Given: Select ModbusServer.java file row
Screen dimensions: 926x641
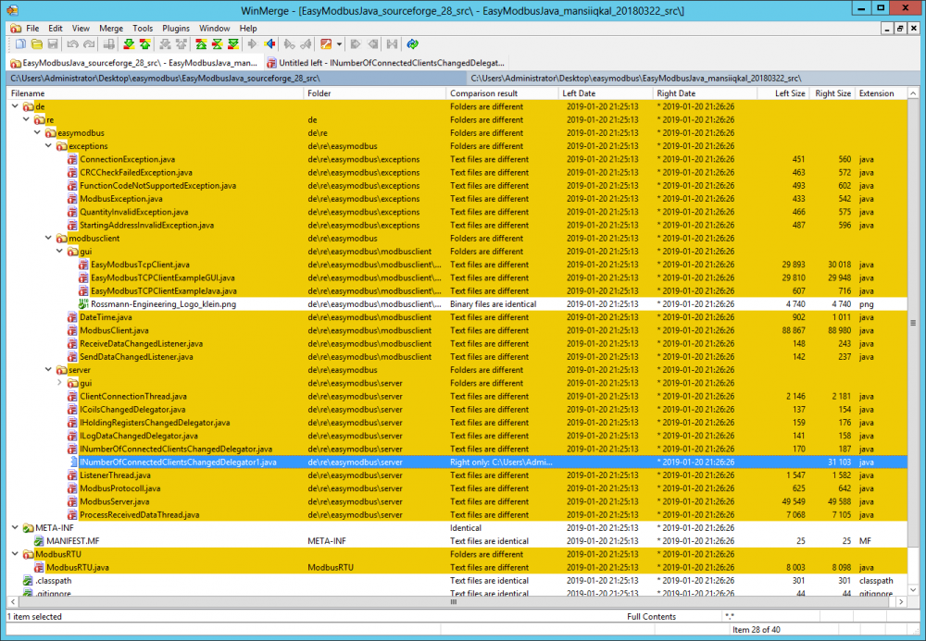Looking at the screenshot, I should pyautogui.click(x=114, y=501).
